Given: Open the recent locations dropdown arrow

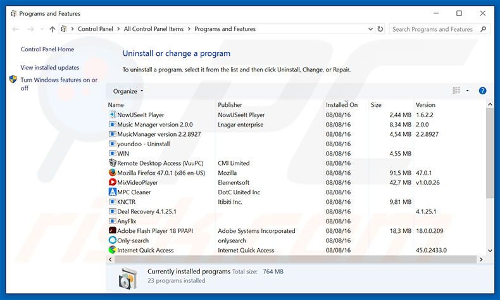Looking at the screenshot, I should click(42, 29).
